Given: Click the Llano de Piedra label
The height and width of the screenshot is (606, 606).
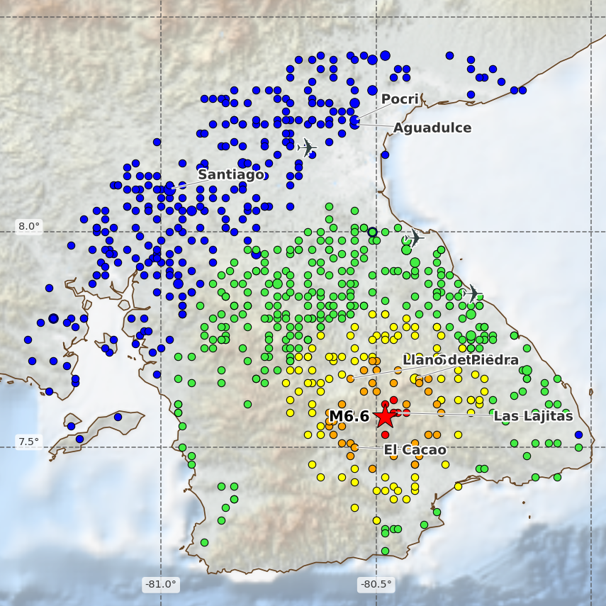Looking at the screenshot, I should pyautogui.click(x=460, y=360).
